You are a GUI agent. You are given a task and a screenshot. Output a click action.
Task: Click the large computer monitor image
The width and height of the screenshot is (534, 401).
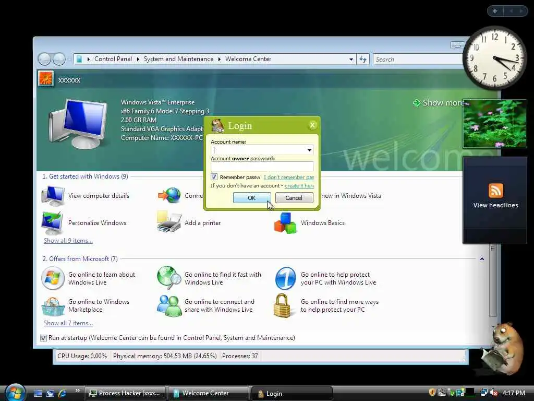point(78,123)
